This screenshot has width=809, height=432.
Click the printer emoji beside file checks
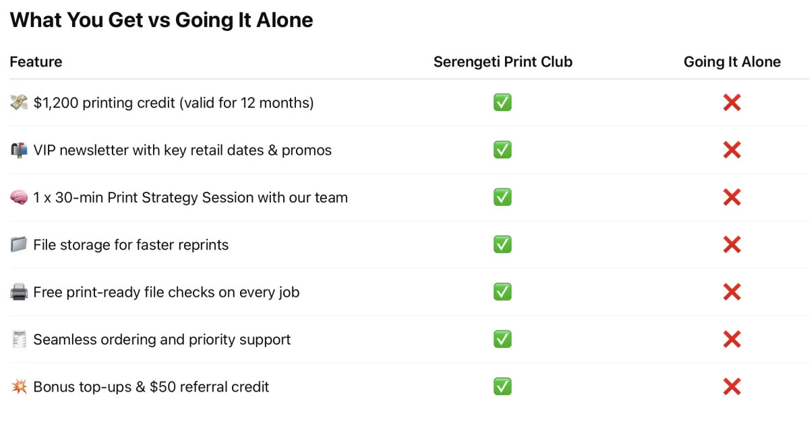click(x=19, y=292)
